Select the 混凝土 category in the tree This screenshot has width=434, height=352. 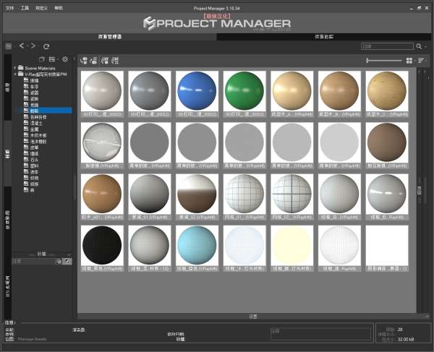(x=36, y=123)
